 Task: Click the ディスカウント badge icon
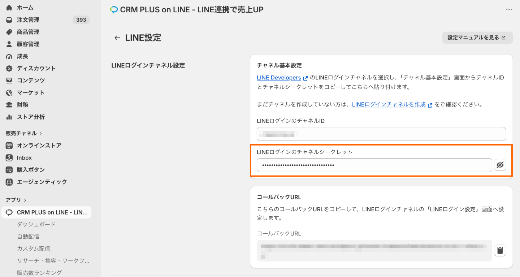pos(9,68)
